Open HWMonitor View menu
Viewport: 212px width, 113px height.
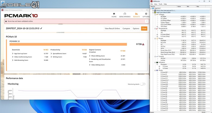click(156, 4)
